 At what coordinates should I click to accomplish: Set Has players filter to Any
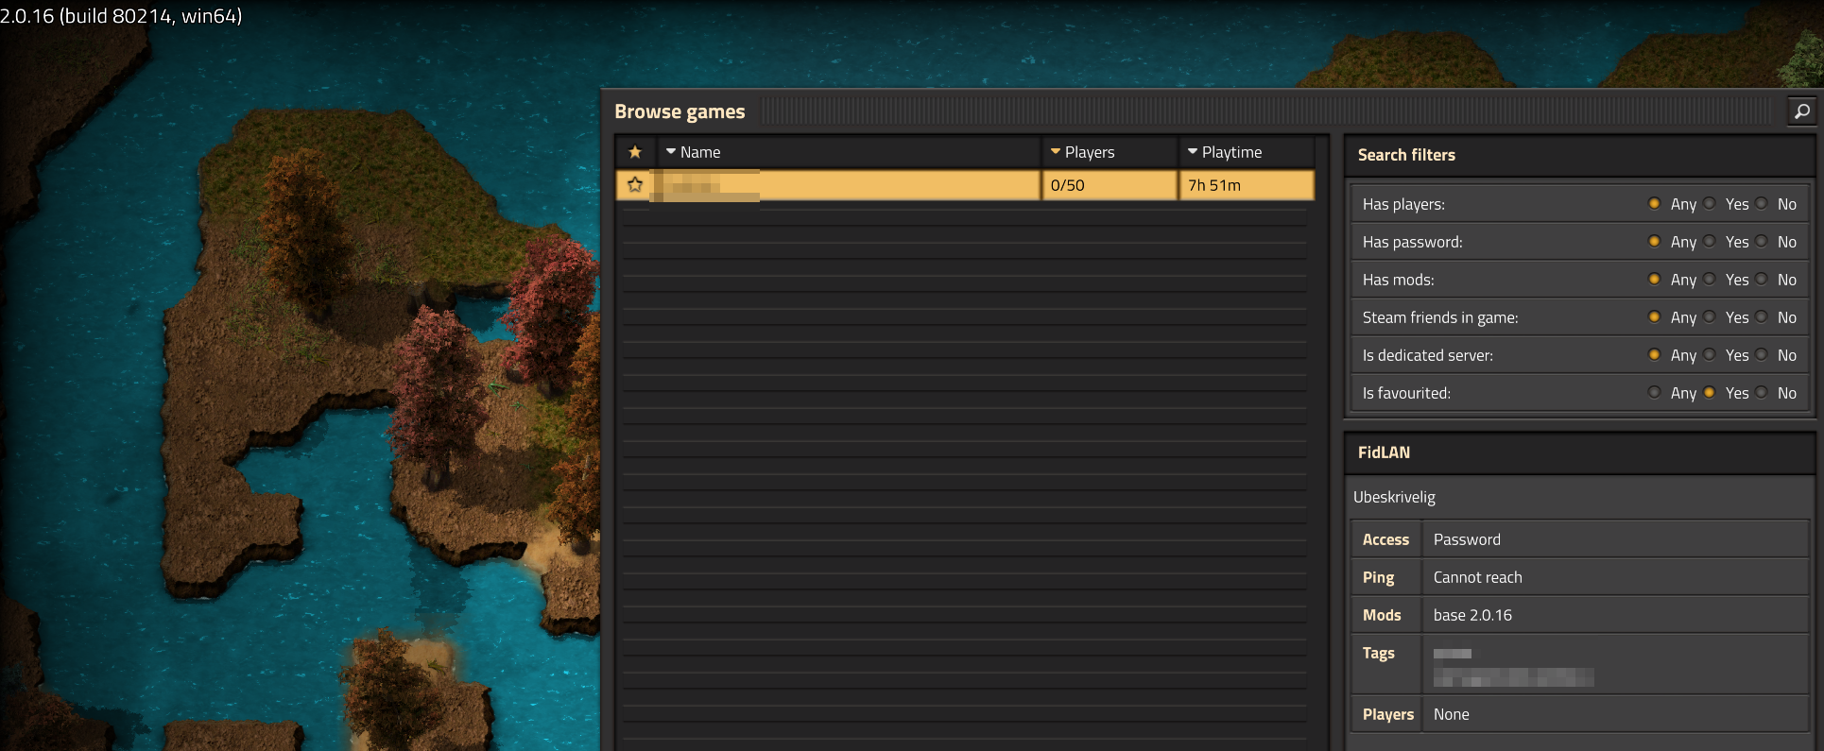[1655, 204]
